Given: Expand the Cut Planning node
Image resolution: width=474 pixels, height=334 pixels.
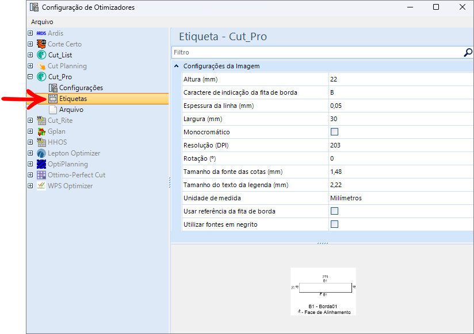Looking at the screenshot, I should [x=30, y=66].
